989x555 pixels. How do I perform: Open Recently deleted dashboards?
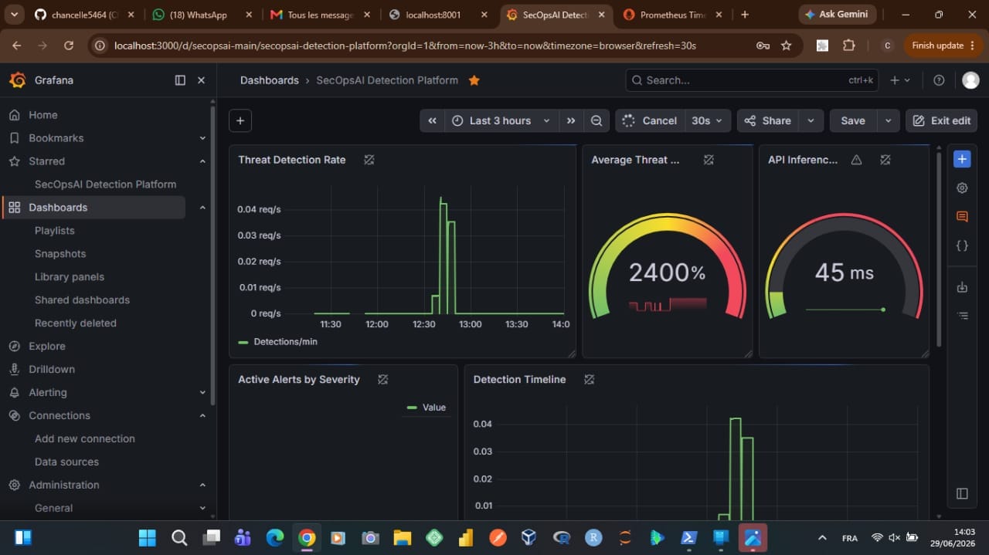(76, 323)
